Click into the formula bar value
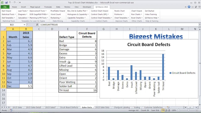Screen dimensions: 201x113 coord(119,24)
